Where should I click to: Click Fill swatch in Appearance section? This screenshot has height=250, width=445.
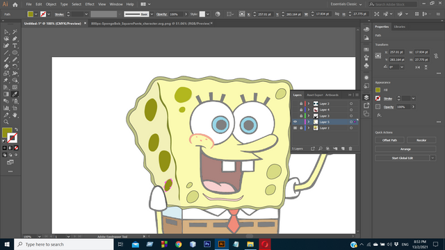pos(378,90)
